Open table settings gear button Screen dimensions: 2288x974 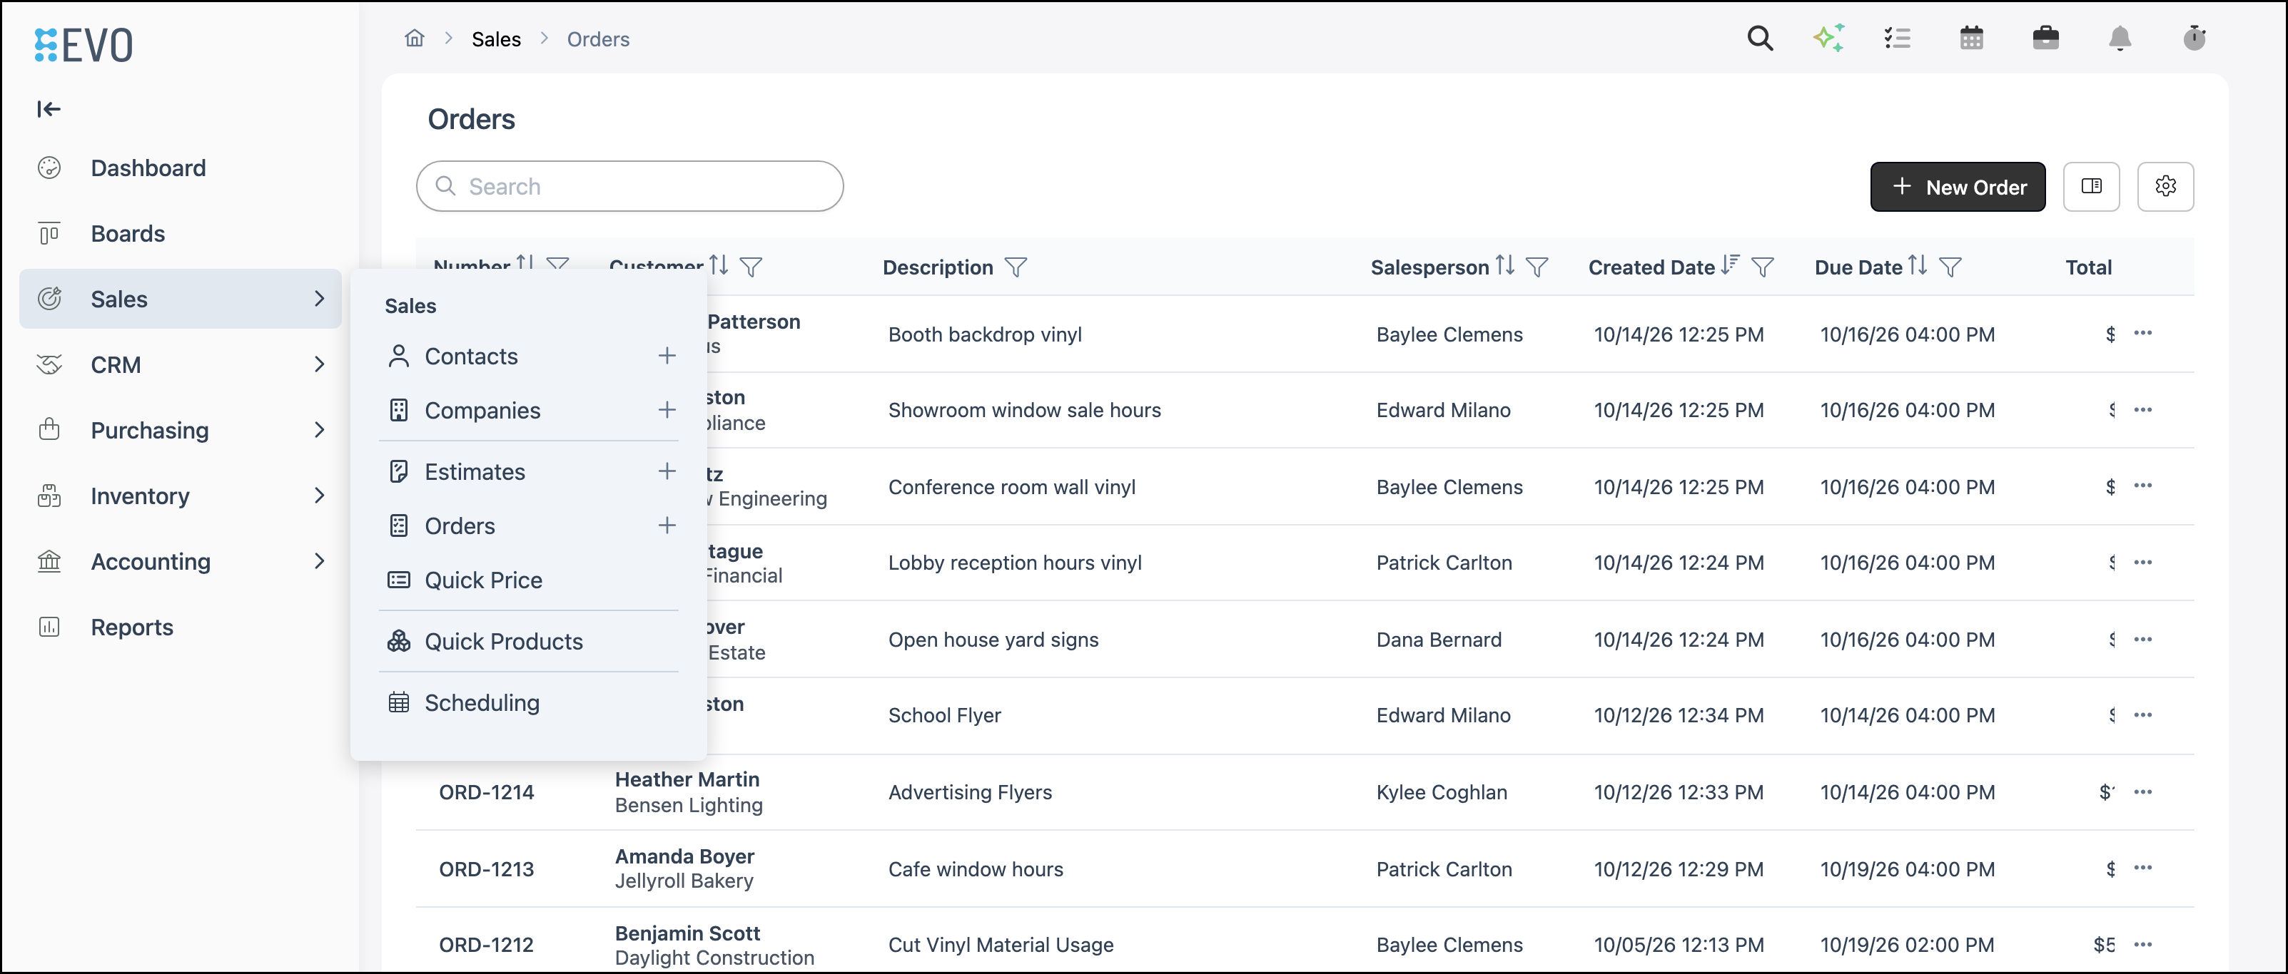tap(2165, 186)
